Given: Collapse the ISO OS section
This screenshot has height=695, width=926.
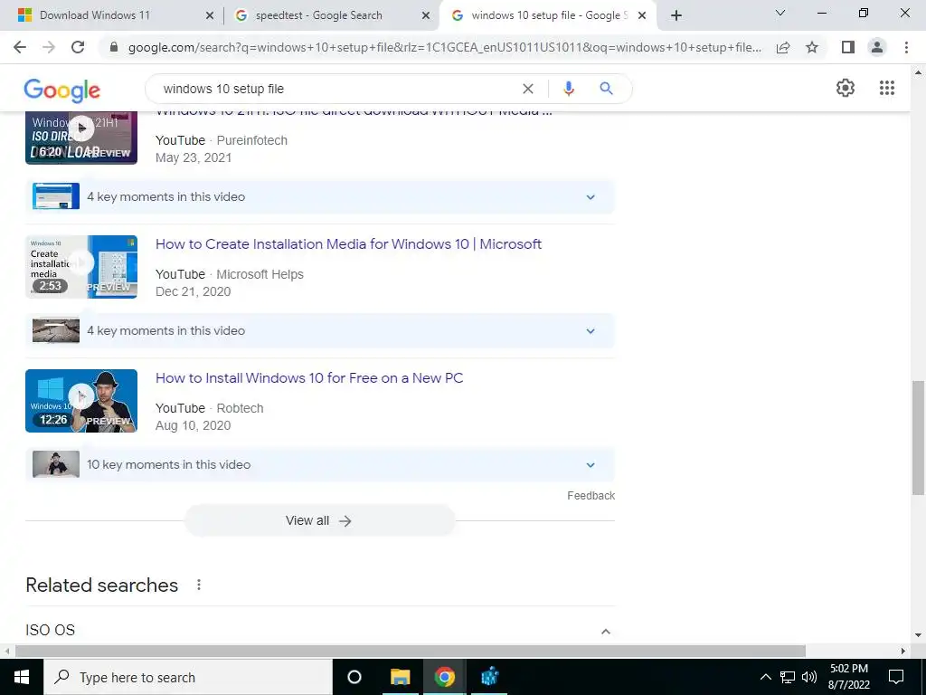Looking at the screenshot, I should [605, 631].
